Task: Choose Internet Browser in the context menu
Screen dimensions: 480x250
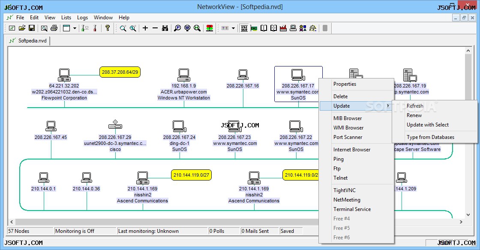Action: (x=356, y=150)
